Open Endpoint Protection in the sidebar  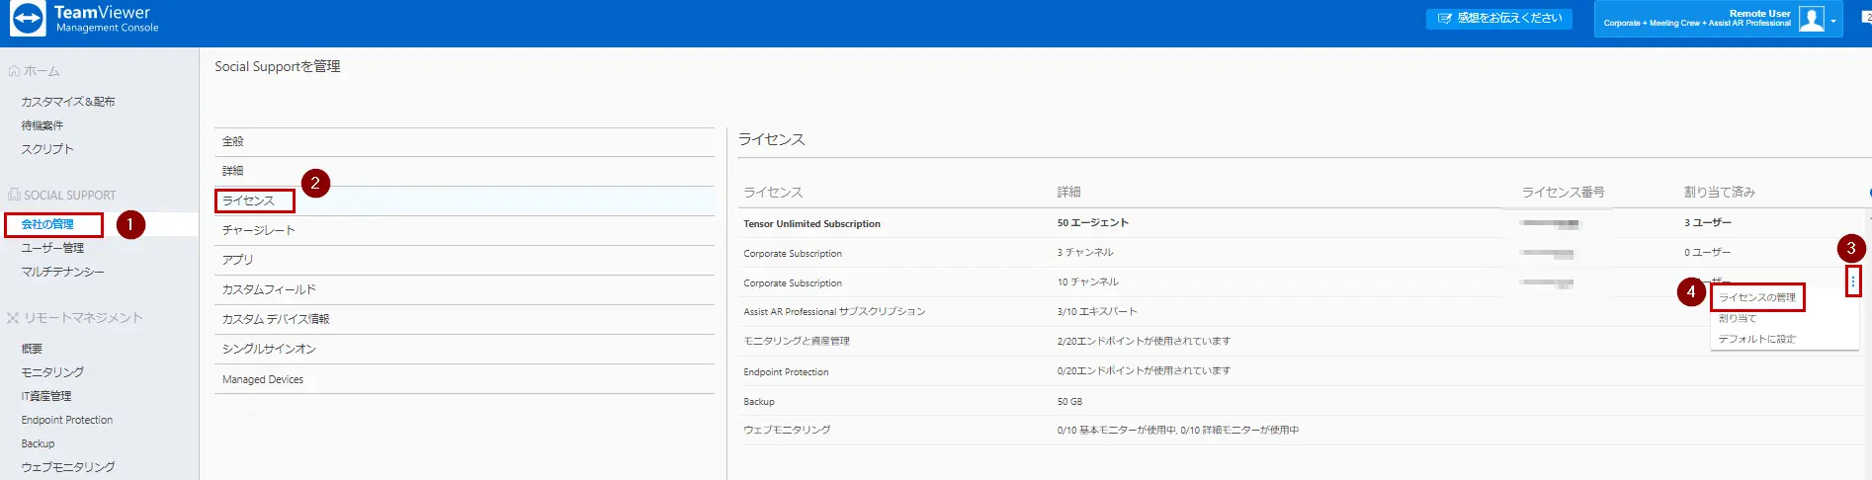[67, 420]
